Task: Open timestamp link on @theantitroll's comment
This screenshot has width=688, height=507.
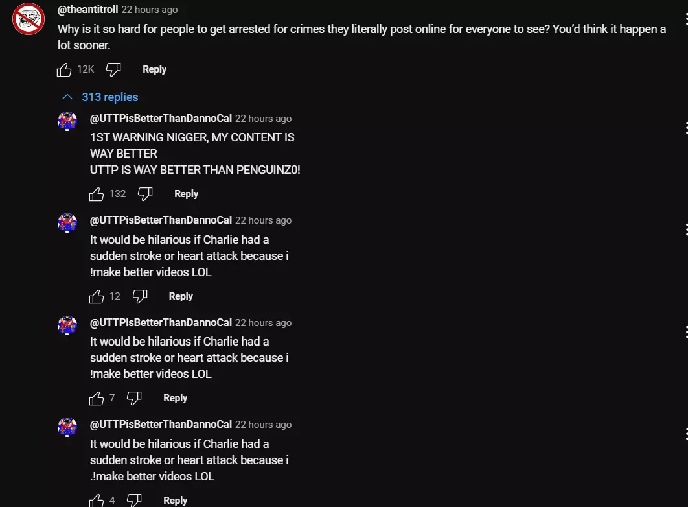Action: pos(150,10)
